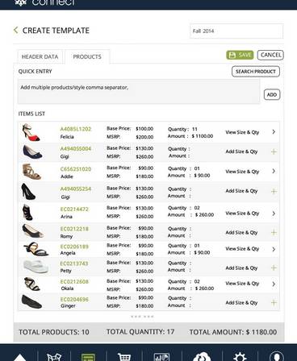
Task: Select the Products tab
Action: point(87,56)
